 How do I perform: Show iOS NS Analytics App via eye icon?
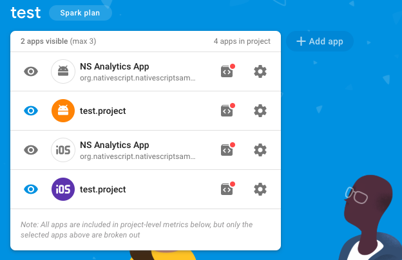point(32,150)
